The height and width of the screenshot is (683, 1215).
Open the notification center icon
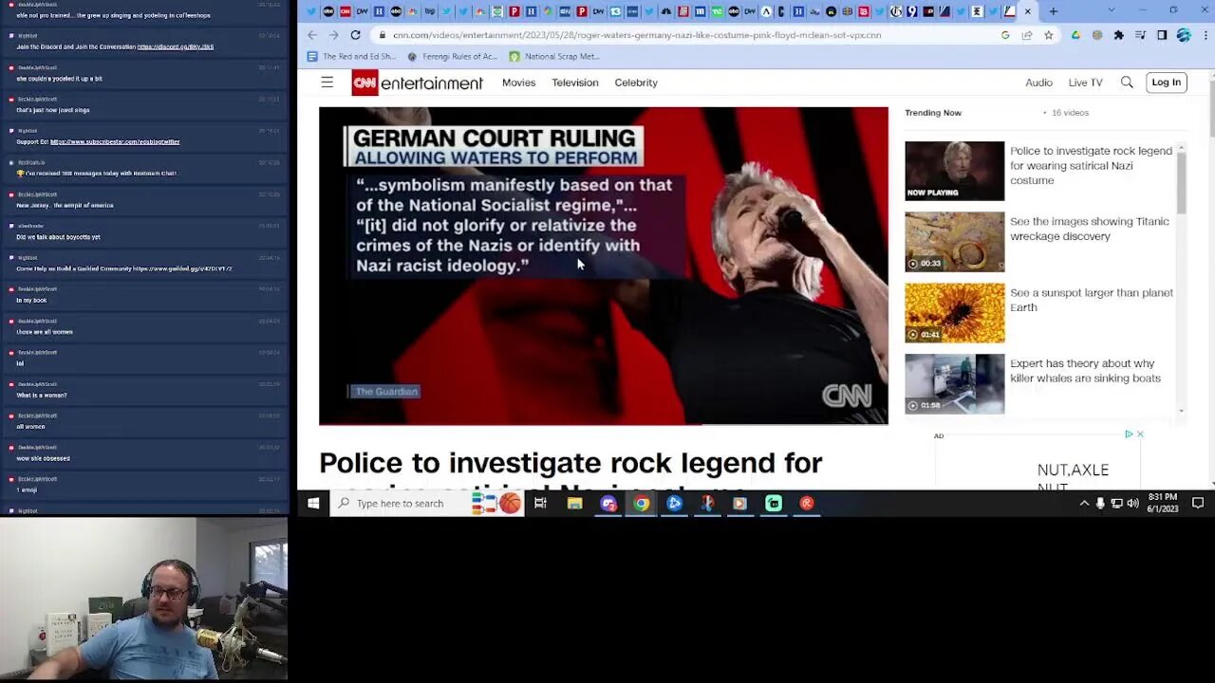tap(1198, 504)
